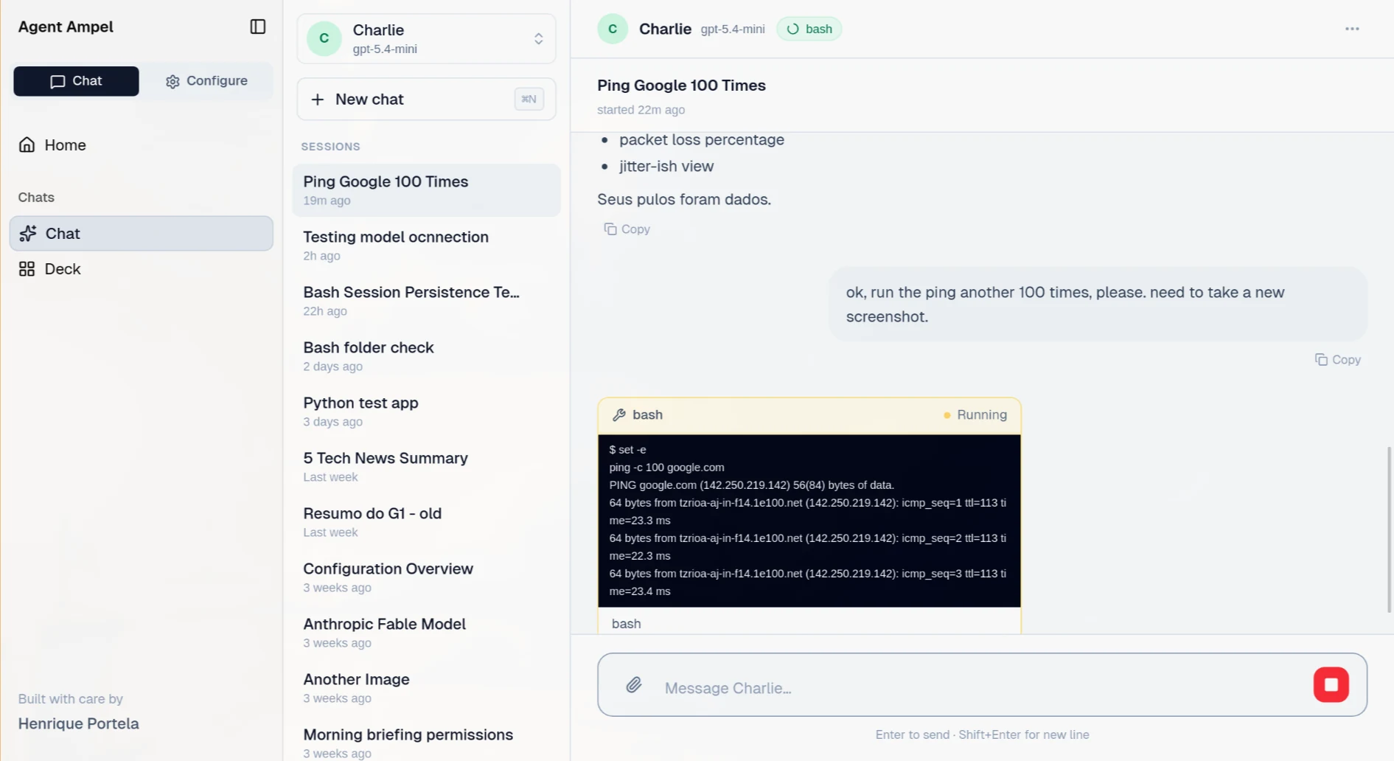This screenshot has height=761, width=1394.
Task: Go to Home in the sidebar
Action: coord(141,145)
